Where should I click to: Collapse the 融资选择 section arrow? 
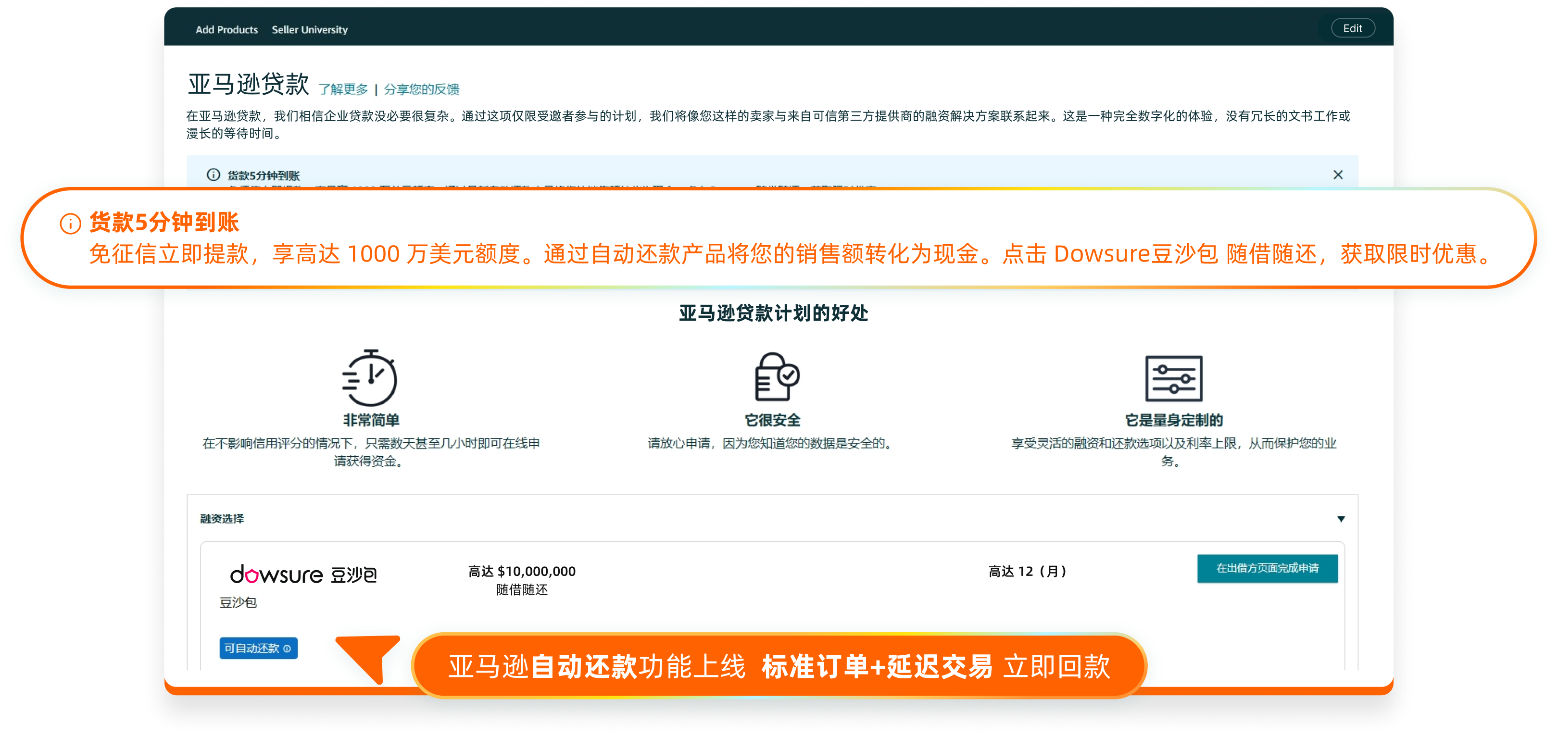tap(1341, 519)
